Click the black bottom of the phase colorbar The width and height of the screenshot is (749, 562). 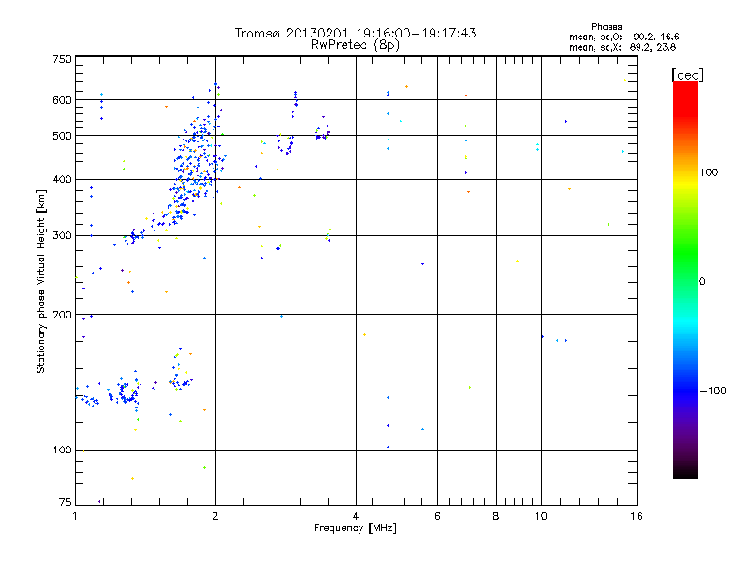[x=685, y=471]
